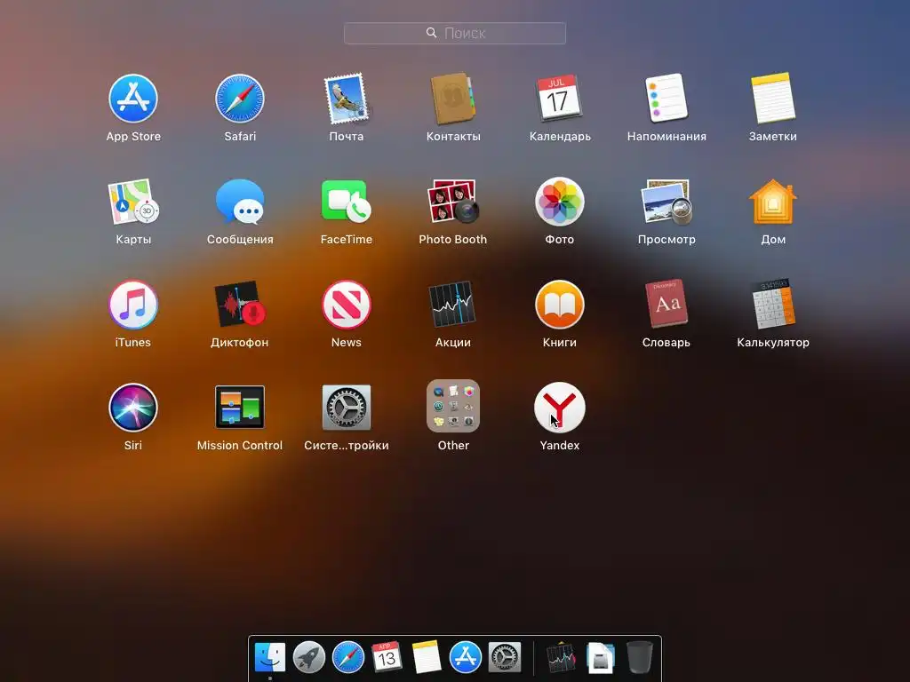Image resolution: width=910 pixels, height=682 pixels.
Task: Expand the Other folder
Action: (x=453, y=406)
